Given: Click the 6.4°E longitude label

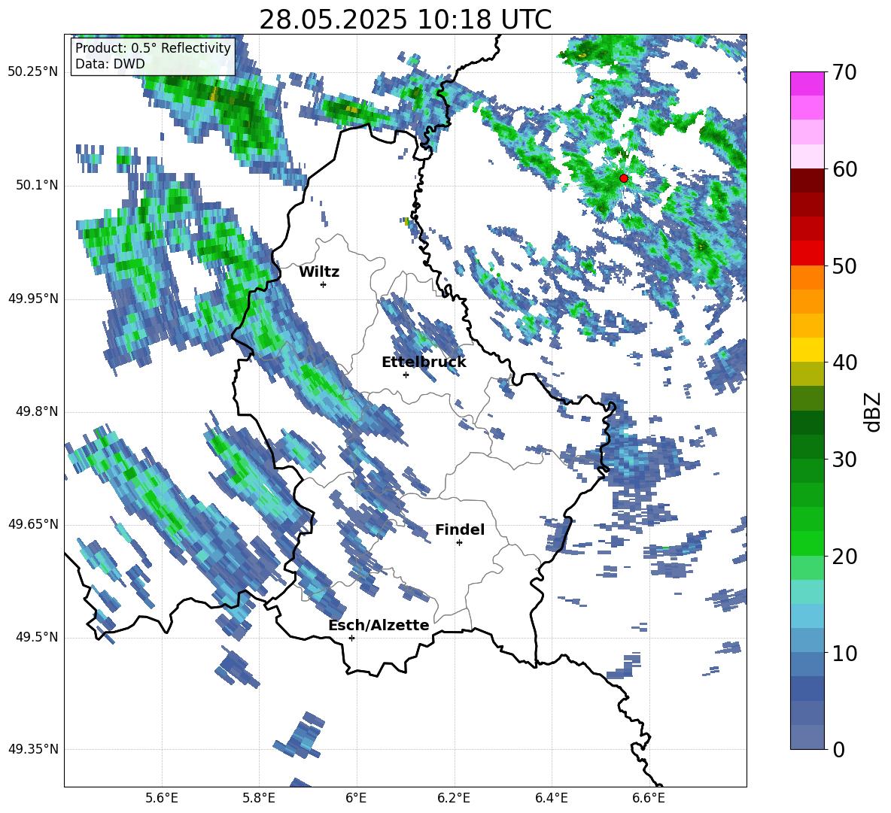Looking at the screenshot, I should (x=551, y=798).
